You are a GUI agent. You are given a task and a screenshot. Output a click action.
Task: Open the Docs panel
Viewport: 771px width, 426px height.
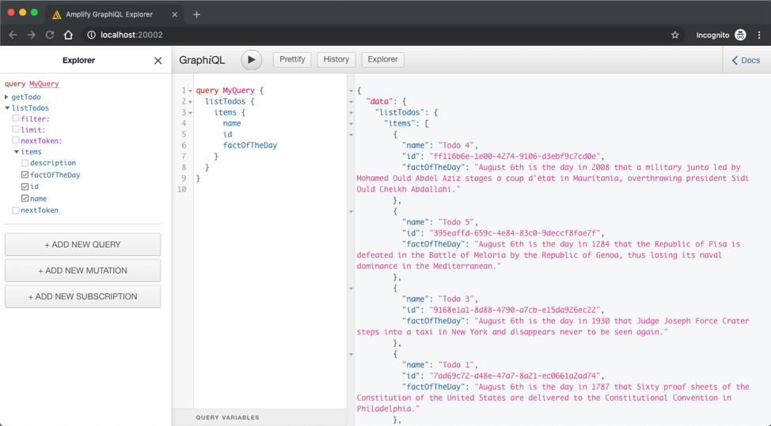[x=746, y=60]
